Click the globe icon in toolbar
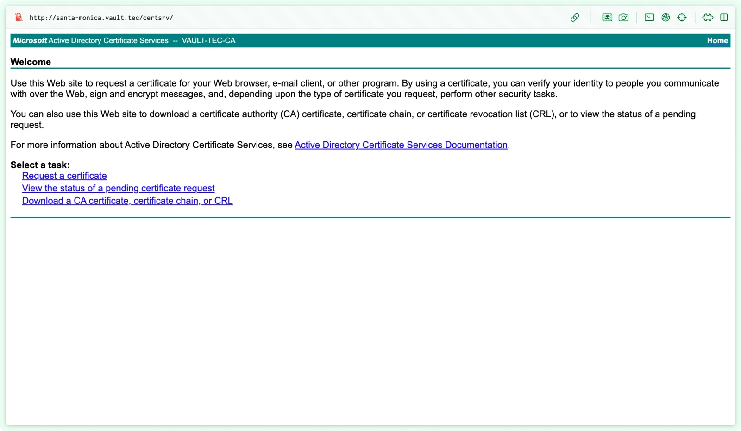The width and height of the screenshot is (741, 431). click(666, 18)
